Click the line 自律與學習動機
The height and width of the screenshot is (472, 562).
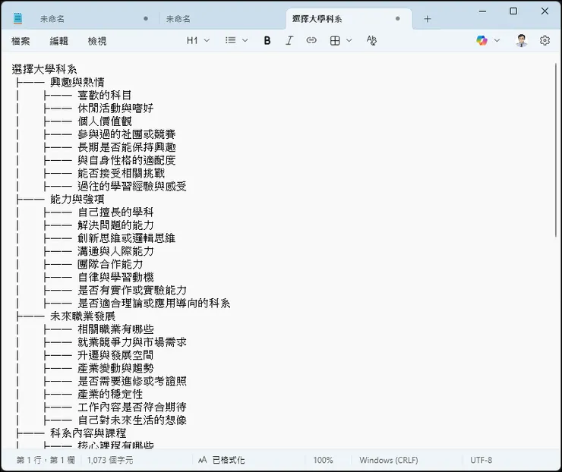click(x=115, y=277)
